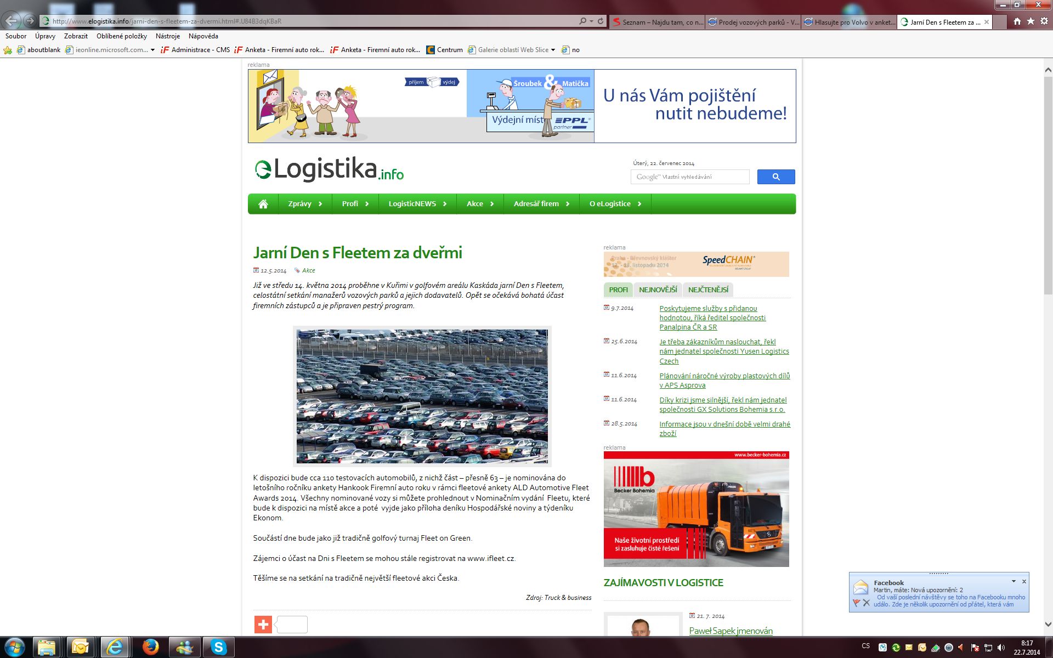Viewport: 1053px width, 658px height.
Task: Select the NEJČTENĚJŠÍ sidebar tab
Action: (x=708, y=290)
